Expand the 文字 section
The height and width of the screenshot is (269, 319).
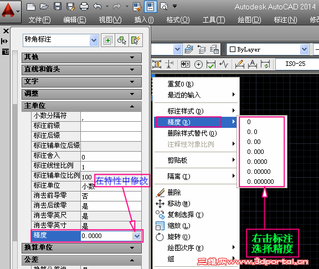[x=81, y=82]
